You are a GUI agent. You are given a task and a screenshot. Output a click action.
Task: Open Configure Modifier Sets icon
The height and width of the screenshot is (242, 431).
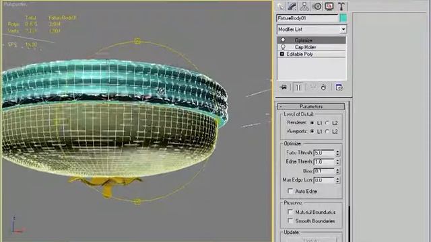click(x=339, y=87)
